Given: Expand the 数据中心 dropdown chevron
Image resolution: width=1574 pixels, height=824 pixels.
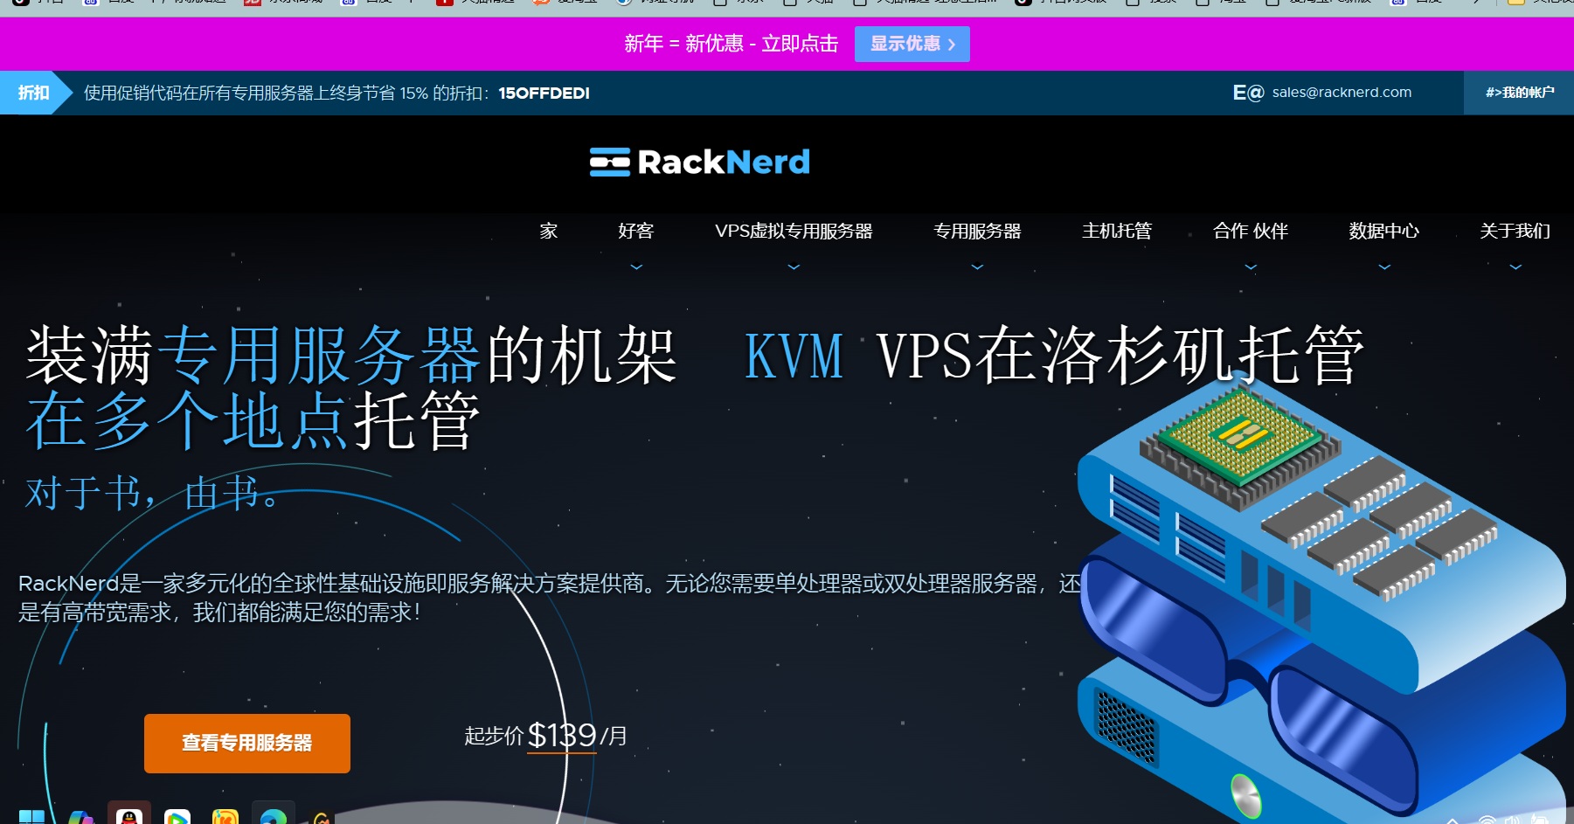Looking at the screenshot, I should [1383, 267].
